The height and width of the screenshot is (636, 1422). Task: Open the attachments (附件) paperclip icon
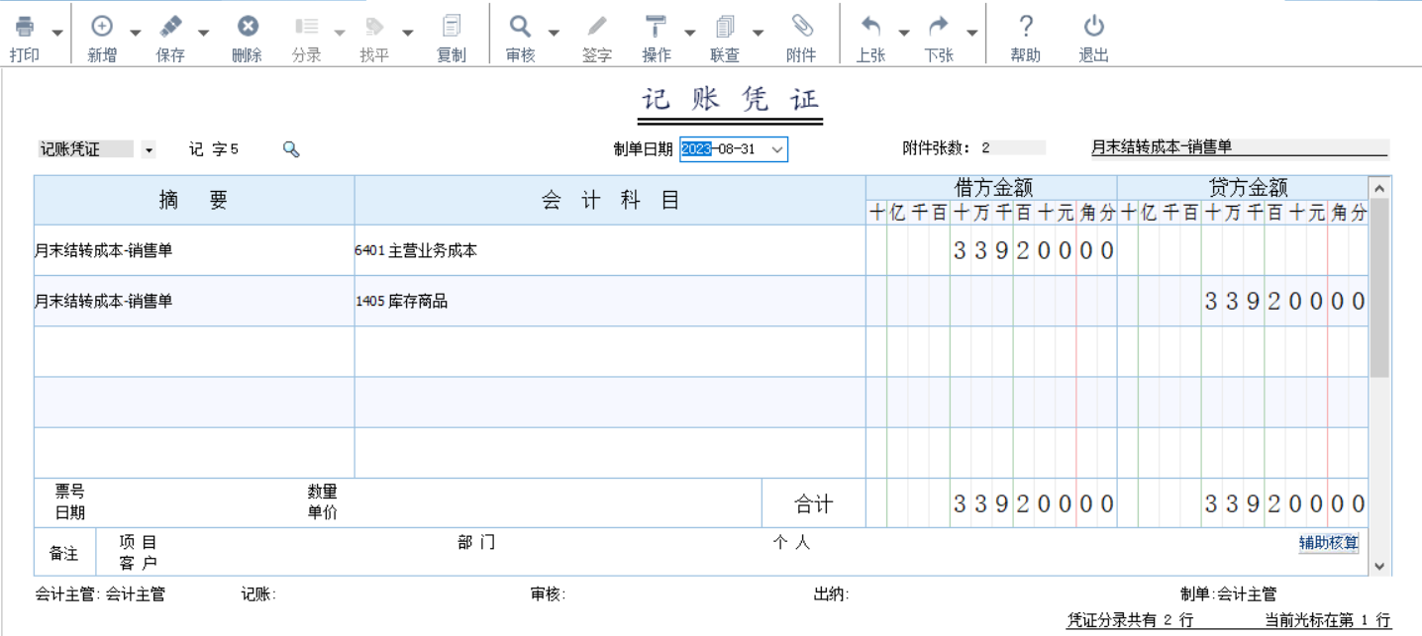point(801,28)
